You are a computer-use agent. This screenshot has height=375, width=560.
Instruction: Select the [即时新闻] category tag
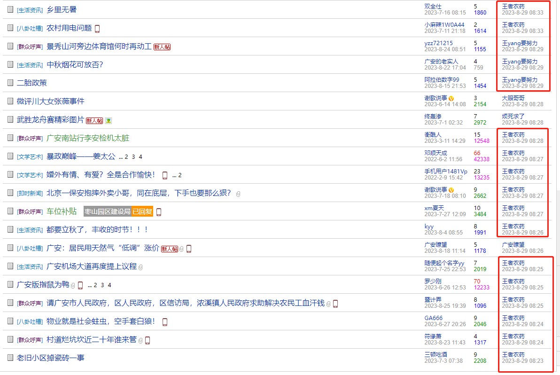click(30, 193)
